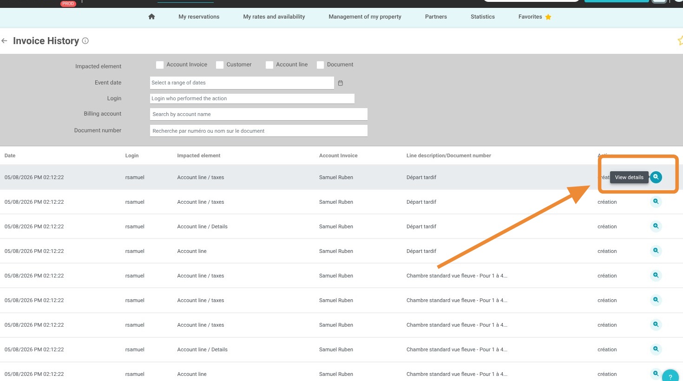
Task: Sort by the Login column header
Action: tap(132, 155)
